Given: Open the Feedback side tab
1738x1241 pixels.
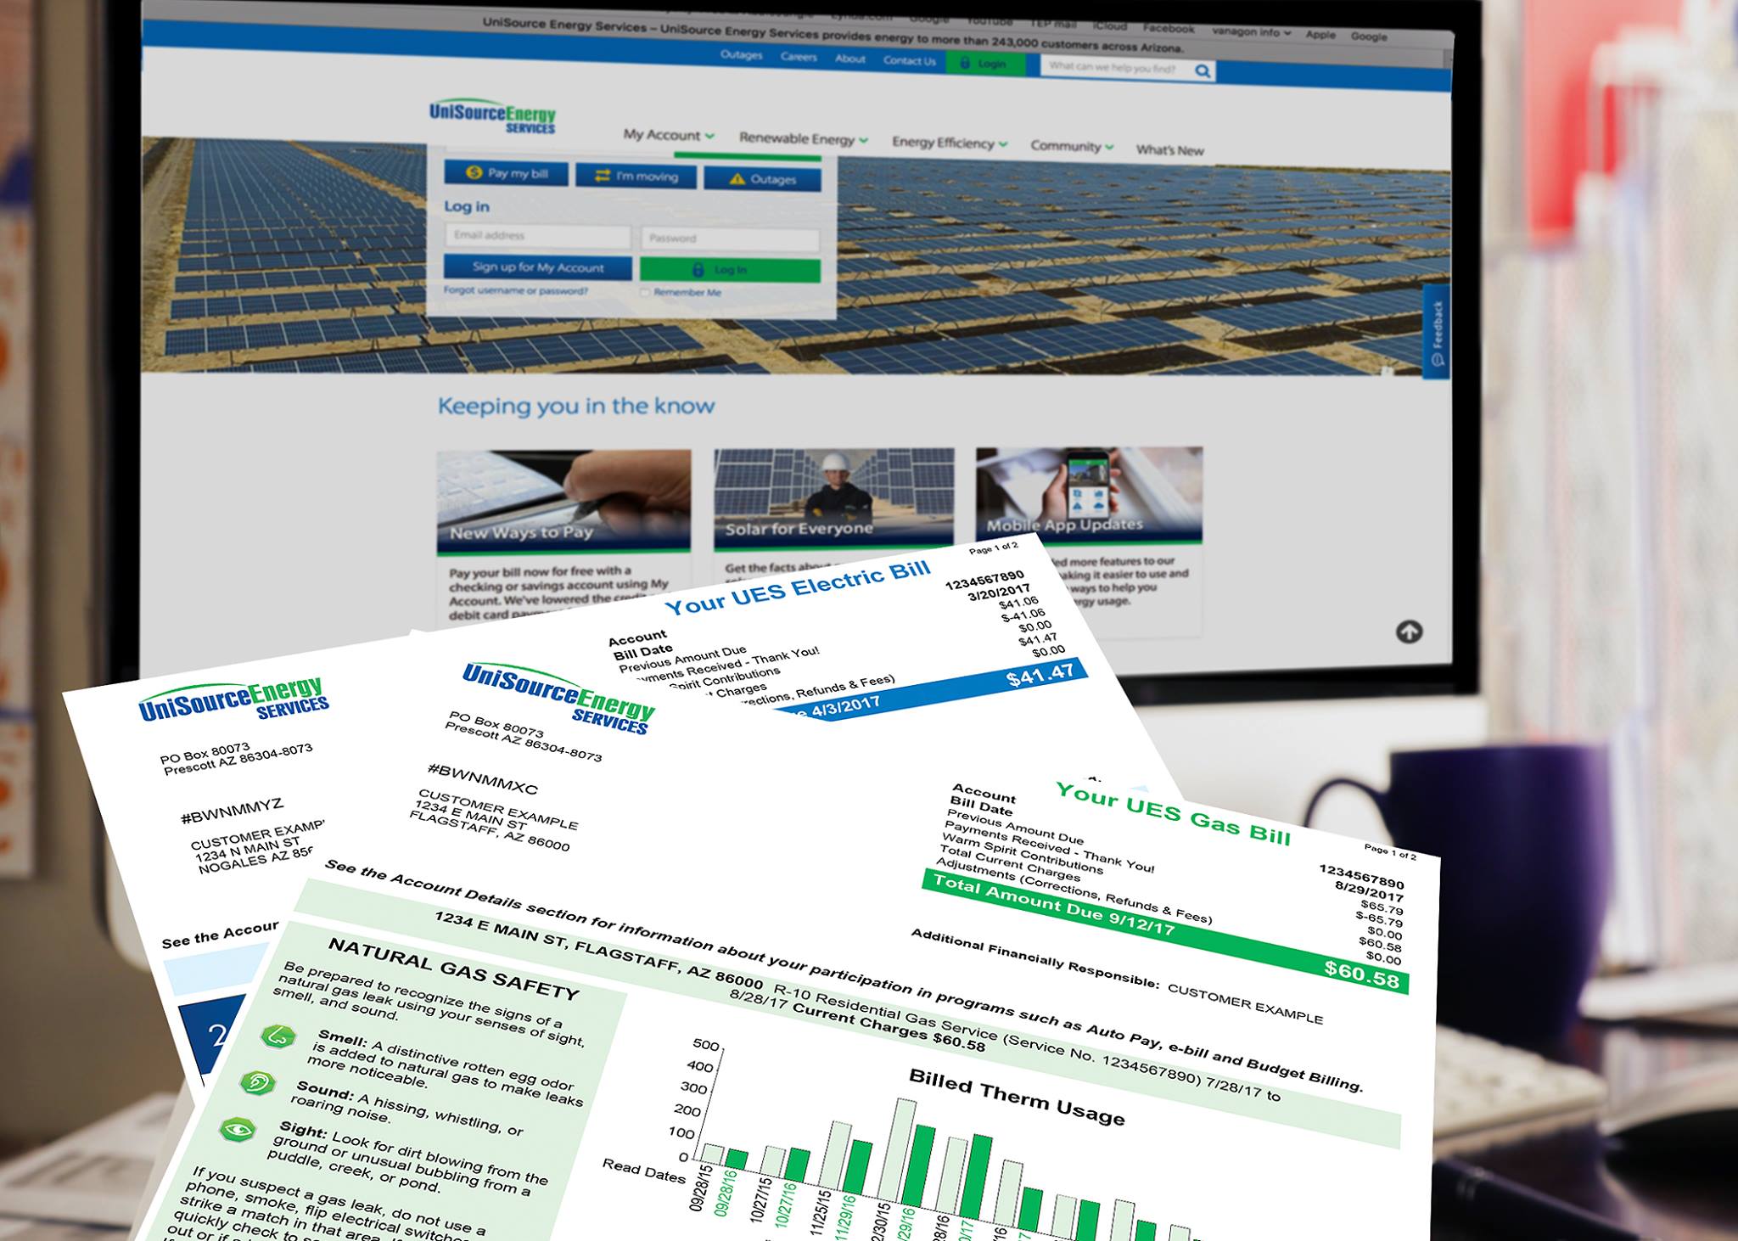Looking at the screenshot, I should pos(1436,332).
